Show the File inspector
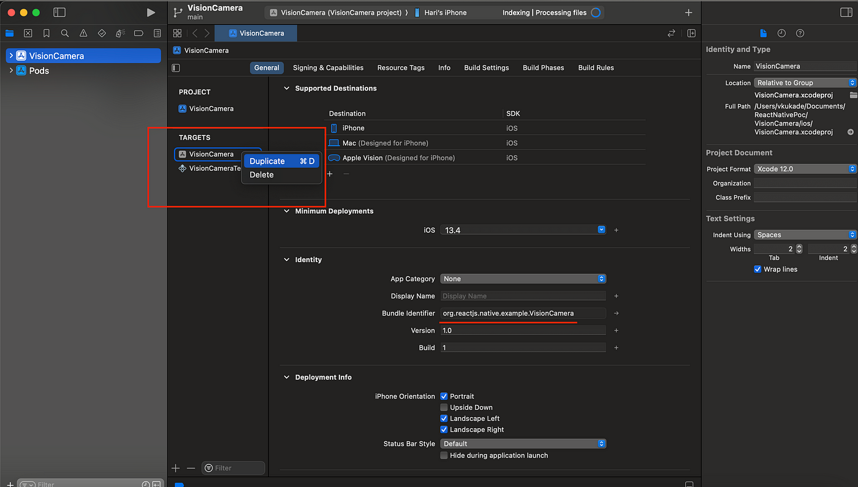Image resolution: width=858 pixels, height=487 pixels. click(763, 33)
